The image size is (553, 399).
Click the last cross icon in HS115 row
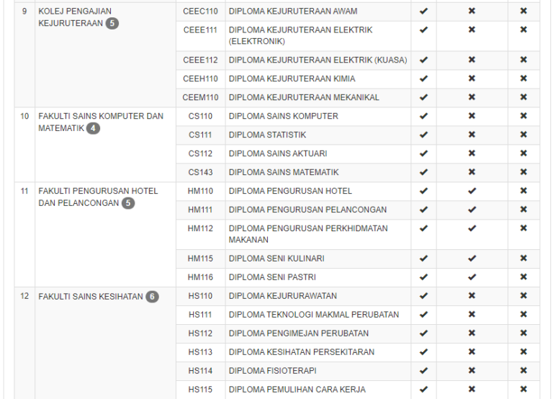point(523,389)
